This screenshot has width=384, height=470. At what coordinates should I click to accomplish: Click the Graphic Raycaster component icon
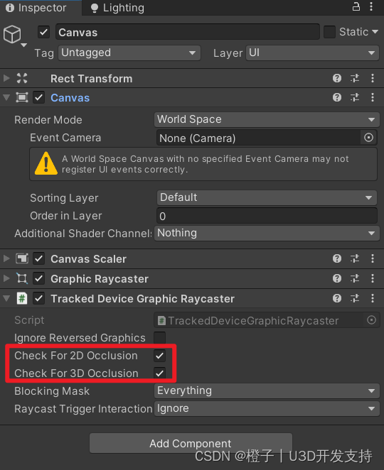click(x=22, y=278)
